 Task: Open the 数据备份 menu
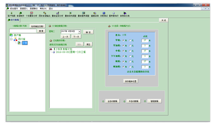34,9
